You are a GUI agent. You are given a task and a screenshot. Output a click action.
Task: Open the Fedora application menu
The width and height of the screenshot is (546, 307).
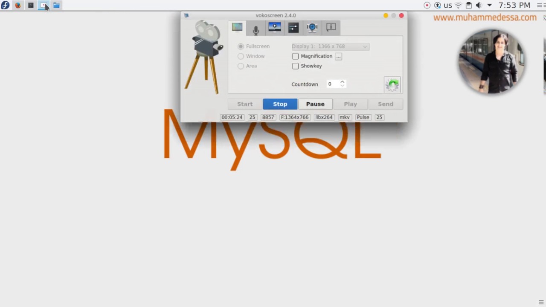pos(5,5)
